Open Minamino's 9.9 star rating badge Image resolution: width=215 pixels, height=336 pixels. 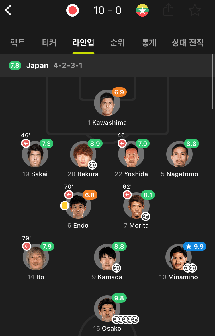(195, 246)
